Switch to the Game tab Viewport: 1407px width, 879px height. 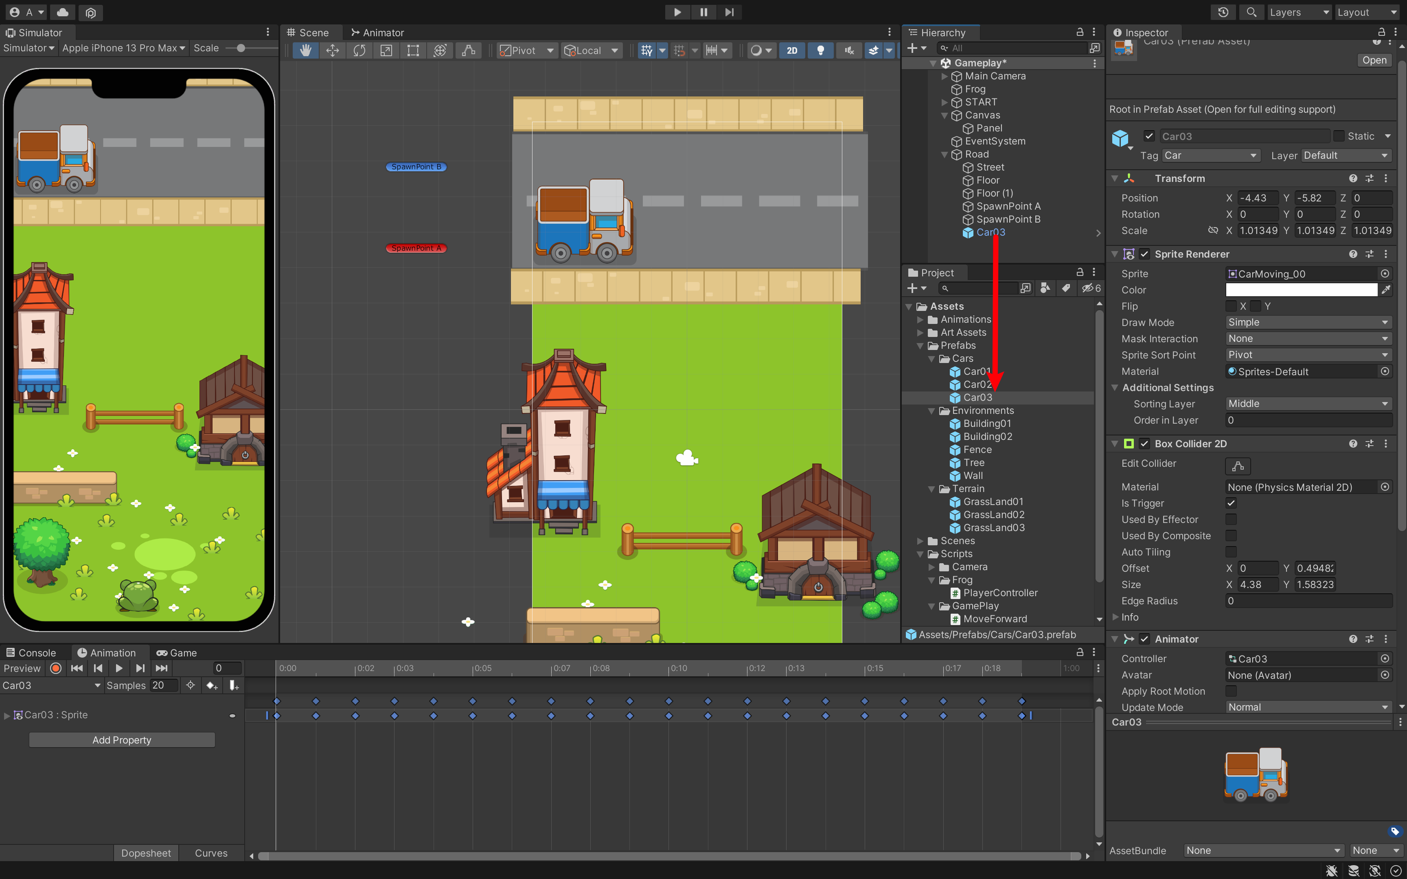(177, 653)
